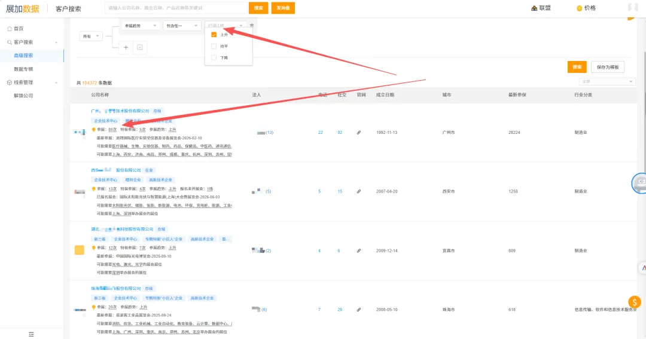Viewport: 646px width, 339px height.
Task: Click 报名未开展会 1场 link
Action: pyautogui.click(x=210, y=189)
